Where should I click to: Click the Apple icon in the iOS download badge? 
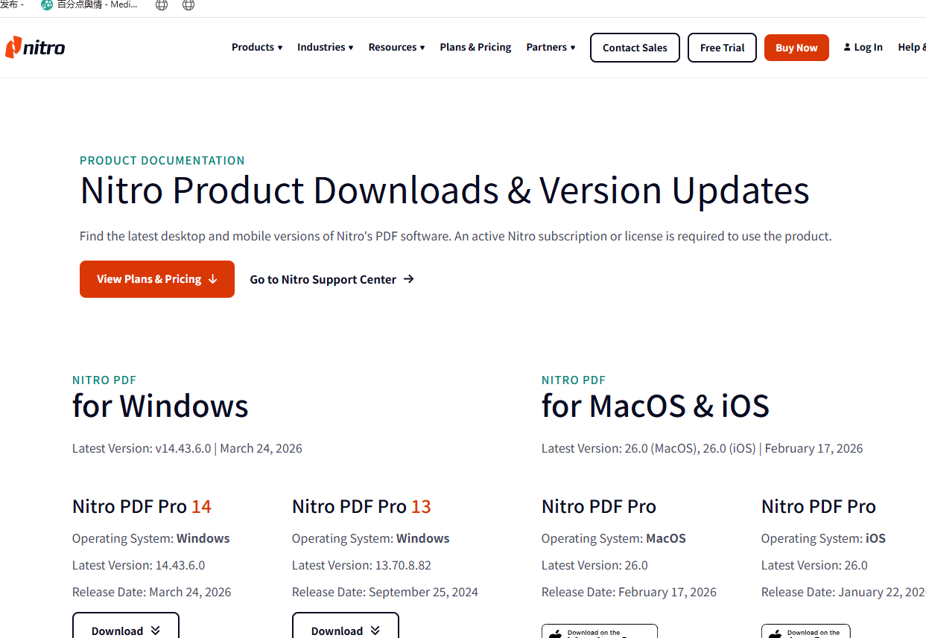775,634
